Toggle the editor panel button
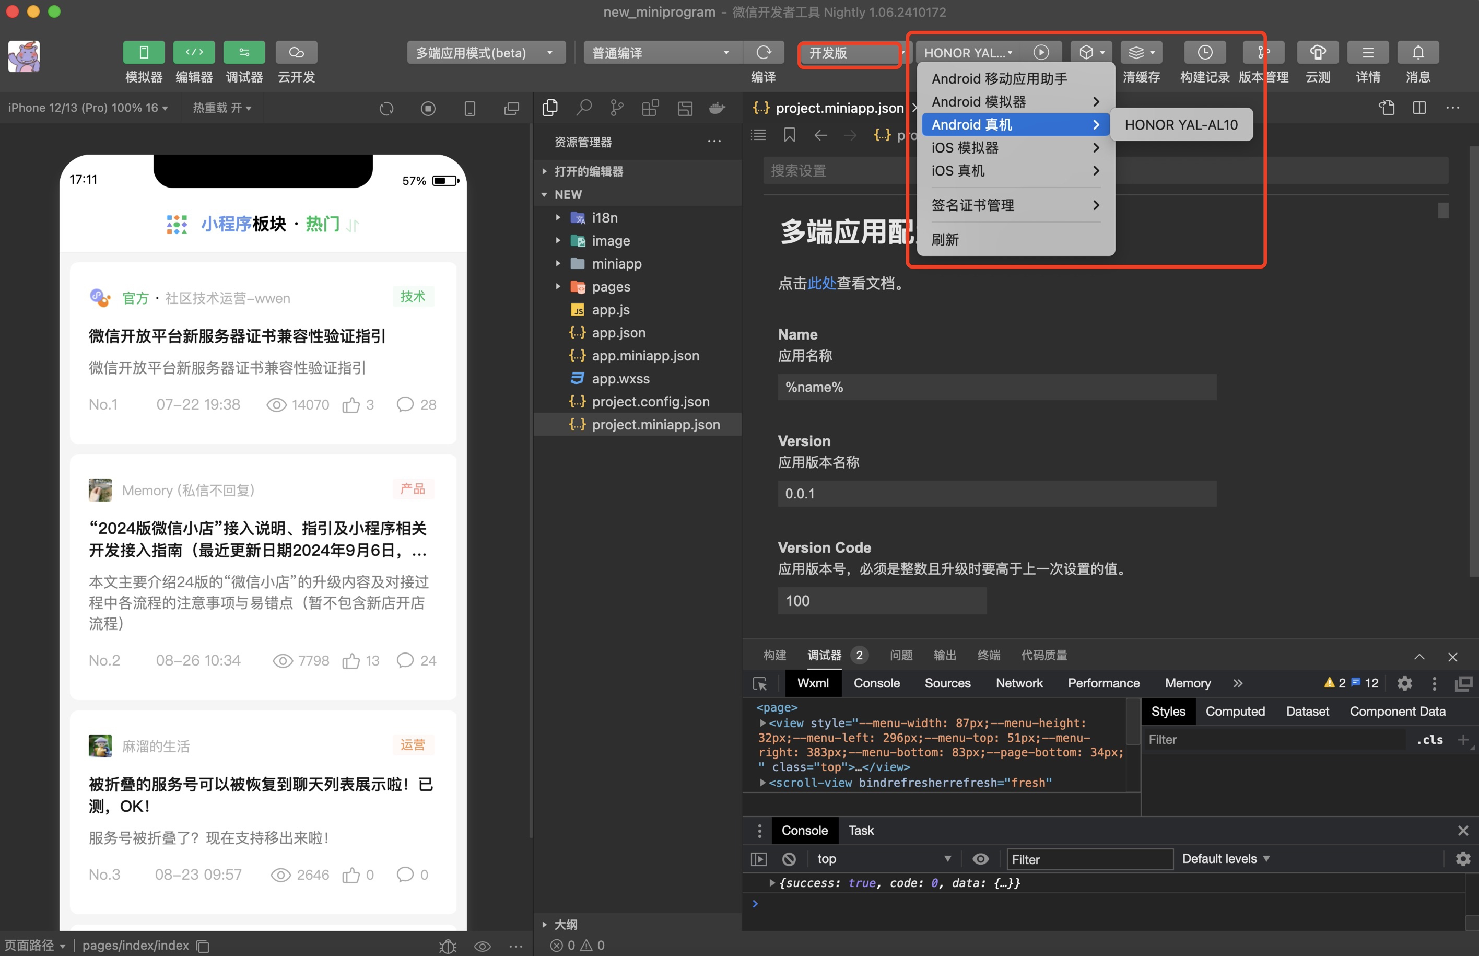The height and width of the screenshot is (956, 1479). tap(194, 53)
